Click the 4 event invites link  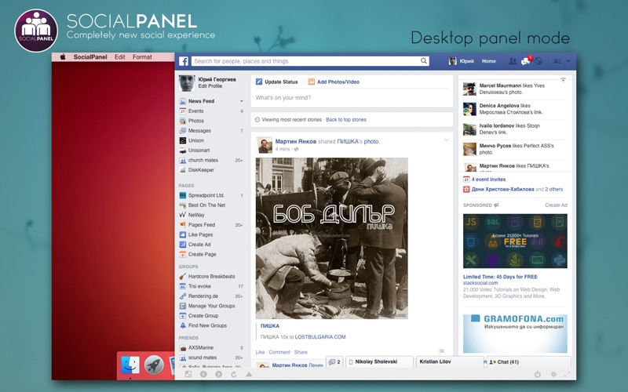pos(488,180)
